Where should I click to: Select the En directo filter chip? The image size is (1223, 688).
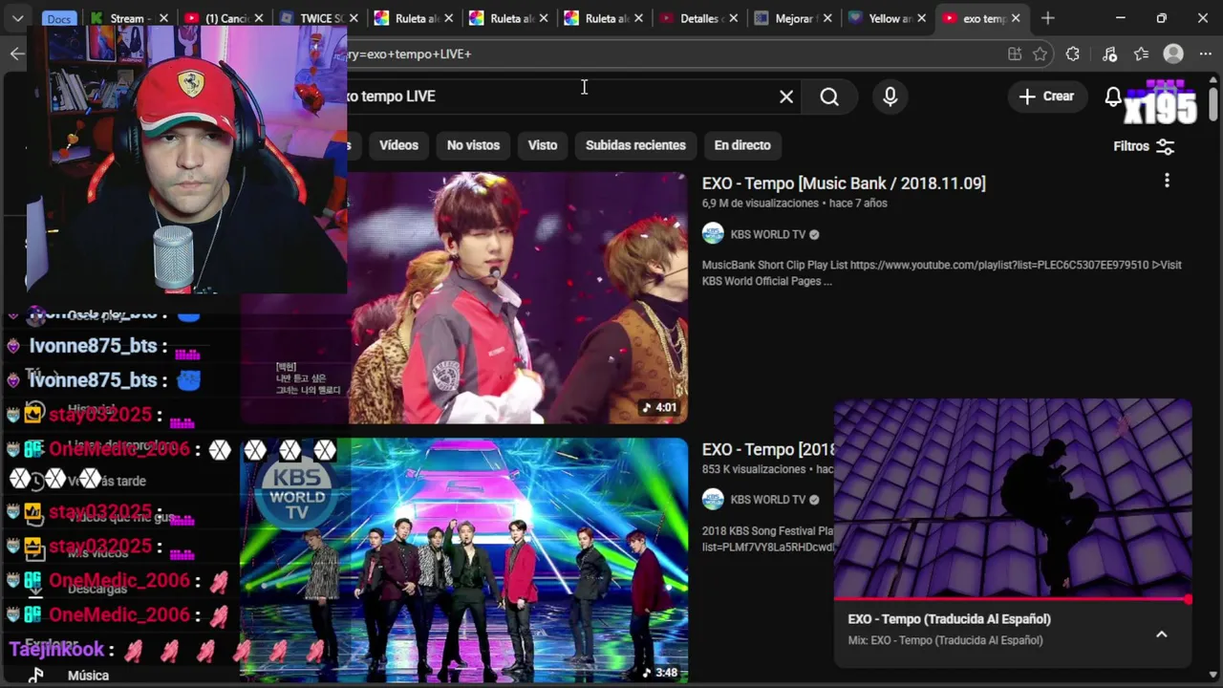click(x=742, y=145)
